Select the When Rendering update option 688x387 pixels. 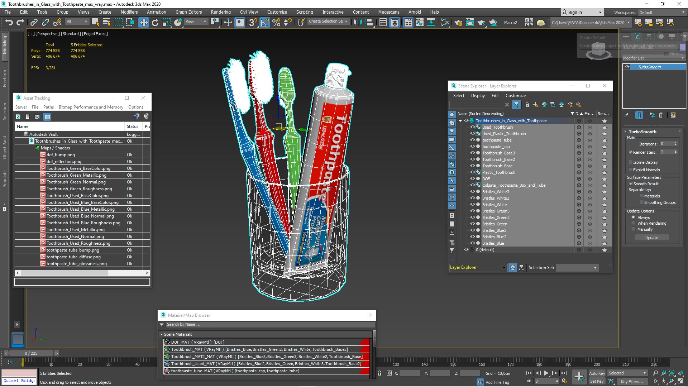(634, 223)
